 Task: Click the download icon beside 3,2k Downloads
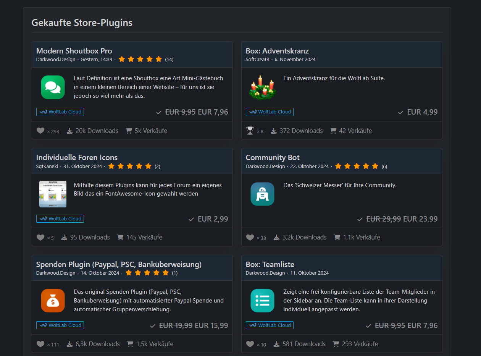tap(276, 238)
